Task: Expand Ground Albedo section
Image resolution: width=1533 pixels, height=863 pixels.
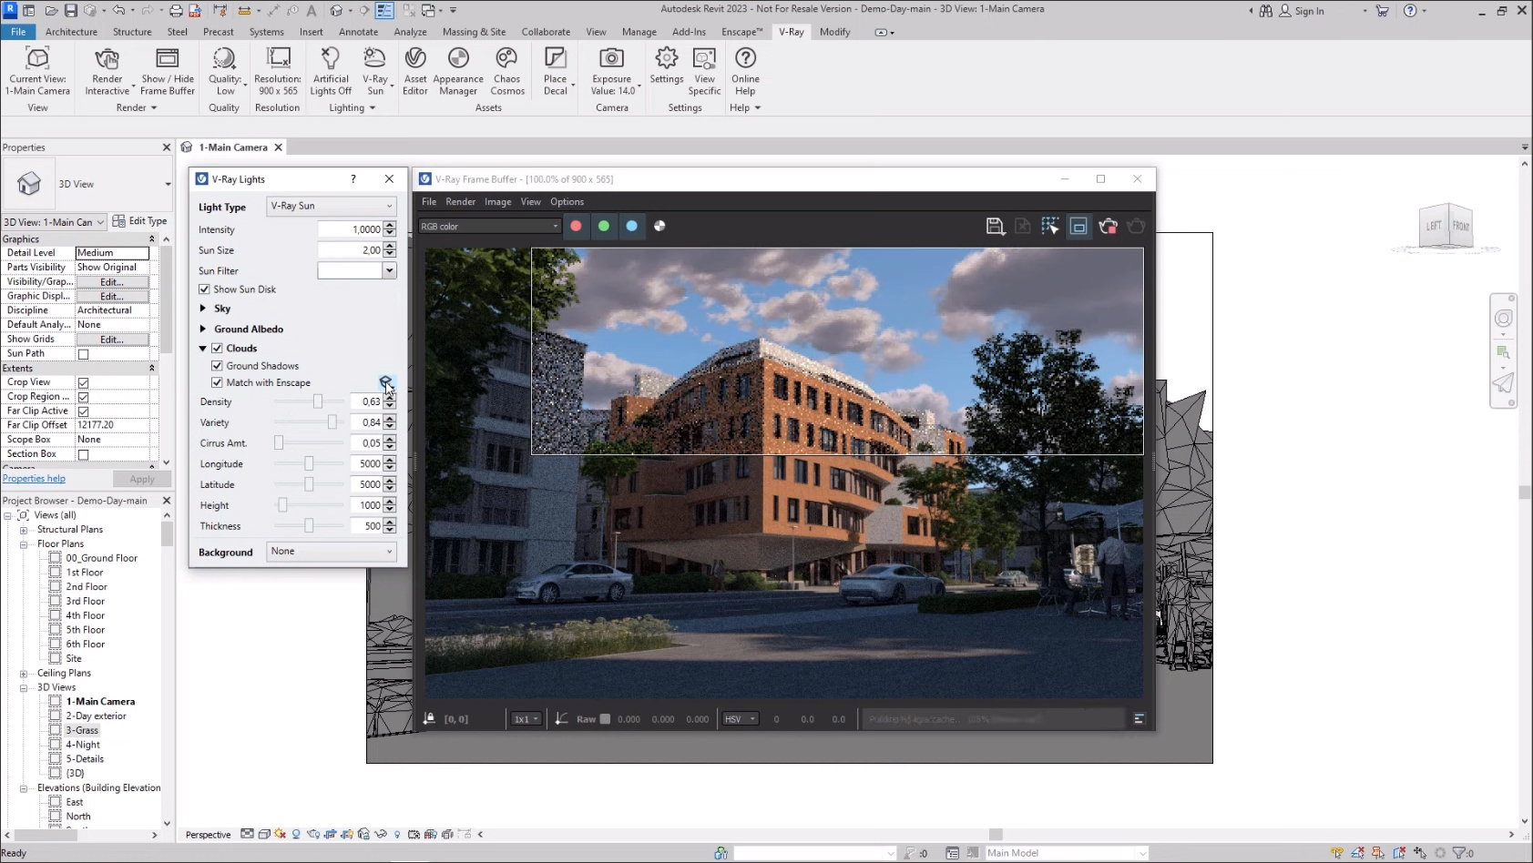Action: click(x=203, y=329)
